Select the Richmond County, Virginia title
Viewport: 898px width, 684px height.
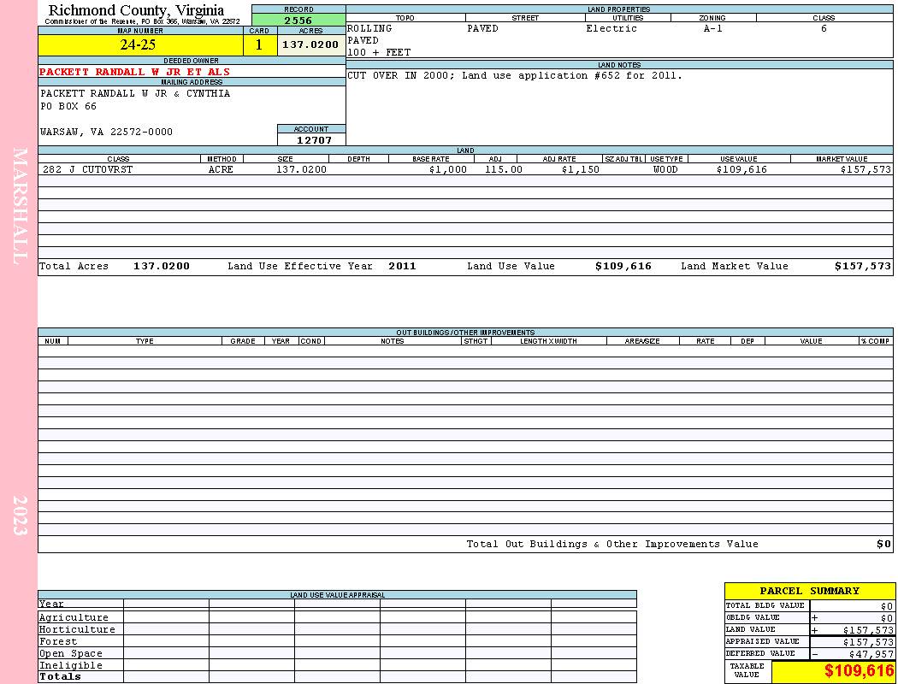tap(136, 10)
